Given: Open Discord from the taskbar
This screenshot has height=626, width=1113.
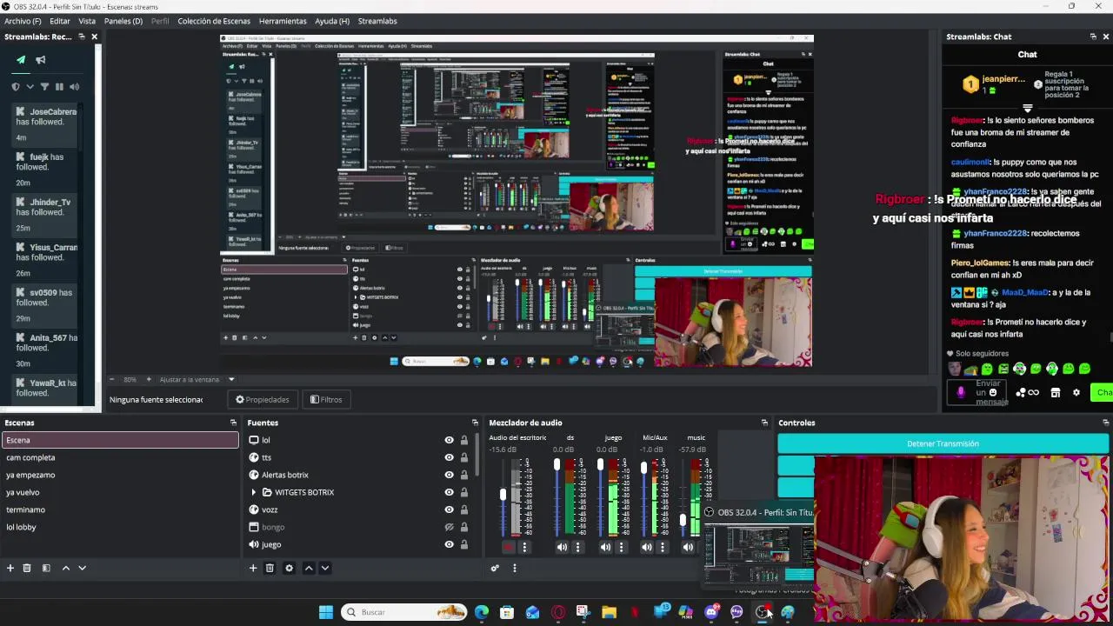Looking at the screenshot, I should click(711, 612).
